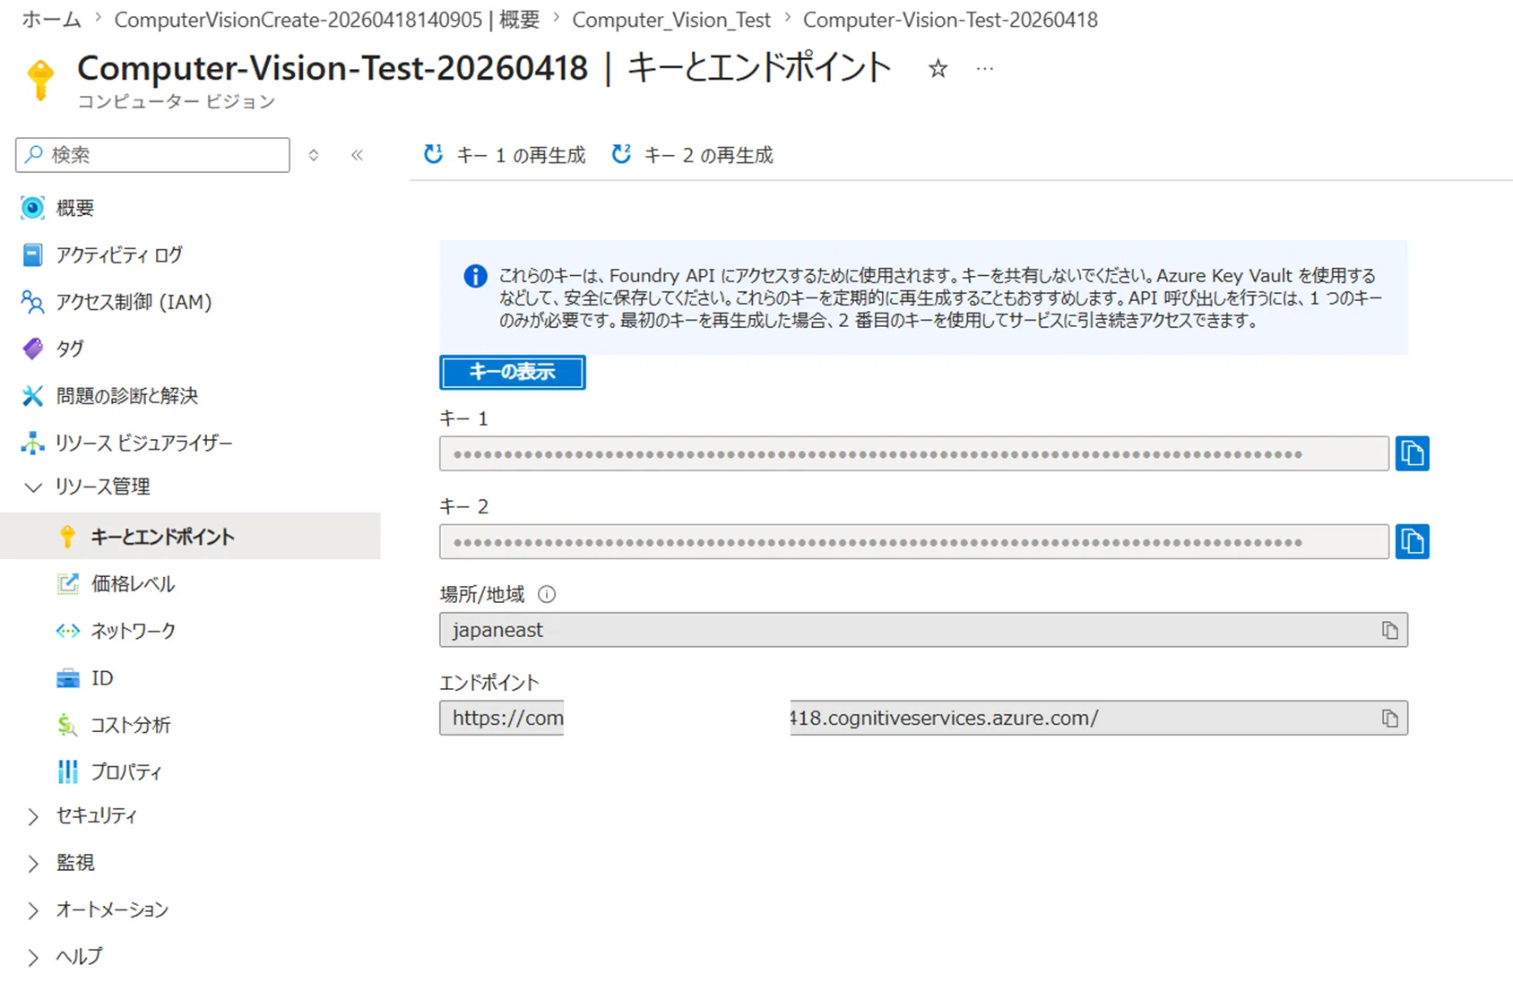The image size is (1513, 1008).
Task: Regenerate key 2 via キー 2 の再生成
Action: 692,155
